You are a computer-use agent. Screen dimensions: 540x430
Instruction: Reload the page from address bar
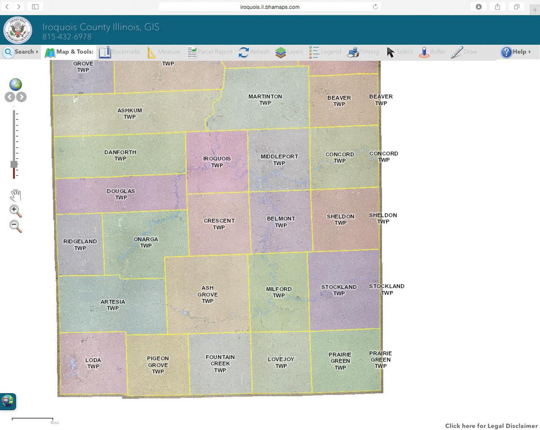tap(375, 7)
